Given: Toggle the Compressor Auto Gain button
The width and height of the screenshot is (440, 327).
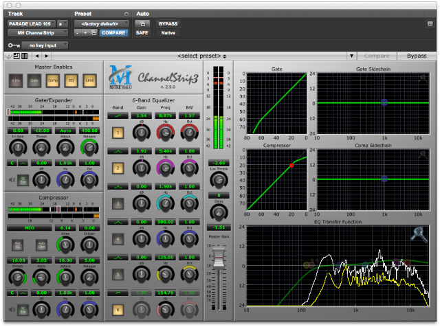Looking at the screenshot, I should click(41, 245).
